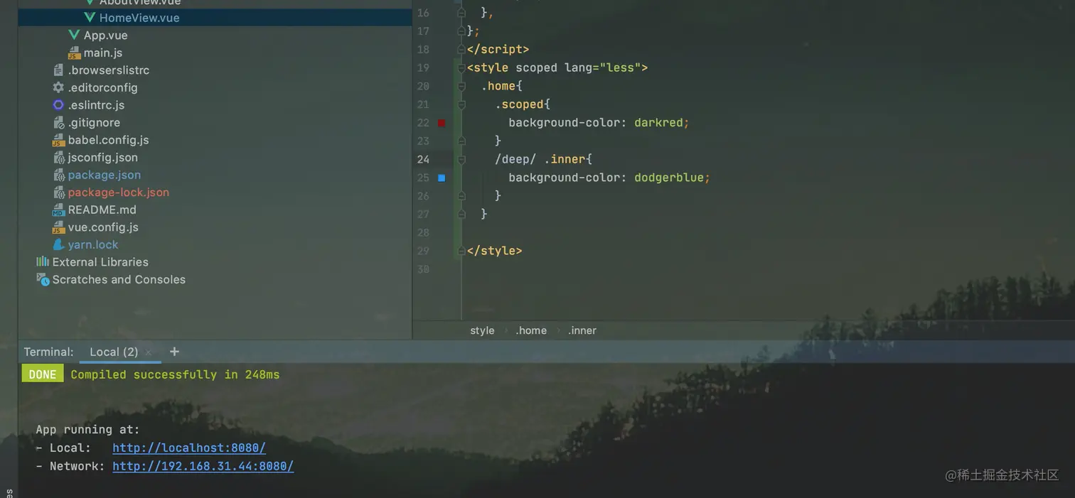Click closing '</script>' tag
The height and width of the screenshot is (498, 1075).
(498, 49)
